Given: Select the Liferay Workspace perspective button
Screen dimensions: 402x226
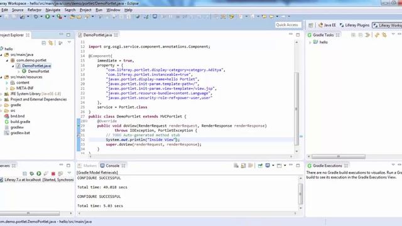Looking at the screenshot, I should click(x=388, y=25).
